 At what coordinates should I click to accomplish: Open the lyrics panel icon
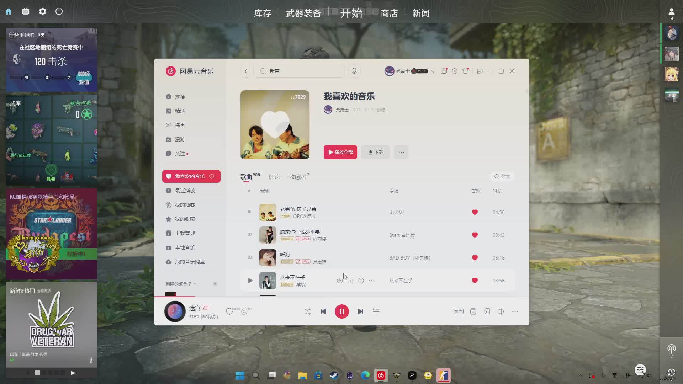point(487,311)
